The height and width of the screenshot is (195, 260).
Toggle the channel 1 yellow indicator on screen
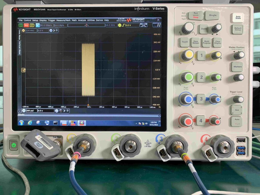pos(23,30)
